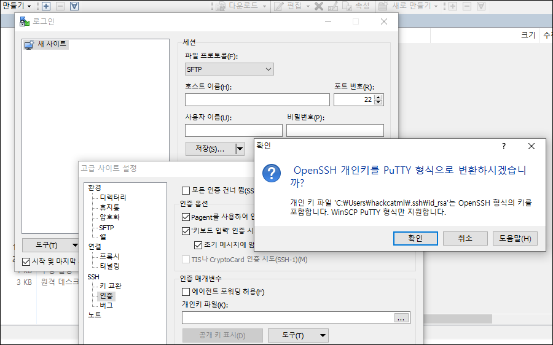Click the 속성 properties icon in main toolbar

point(347,6)
